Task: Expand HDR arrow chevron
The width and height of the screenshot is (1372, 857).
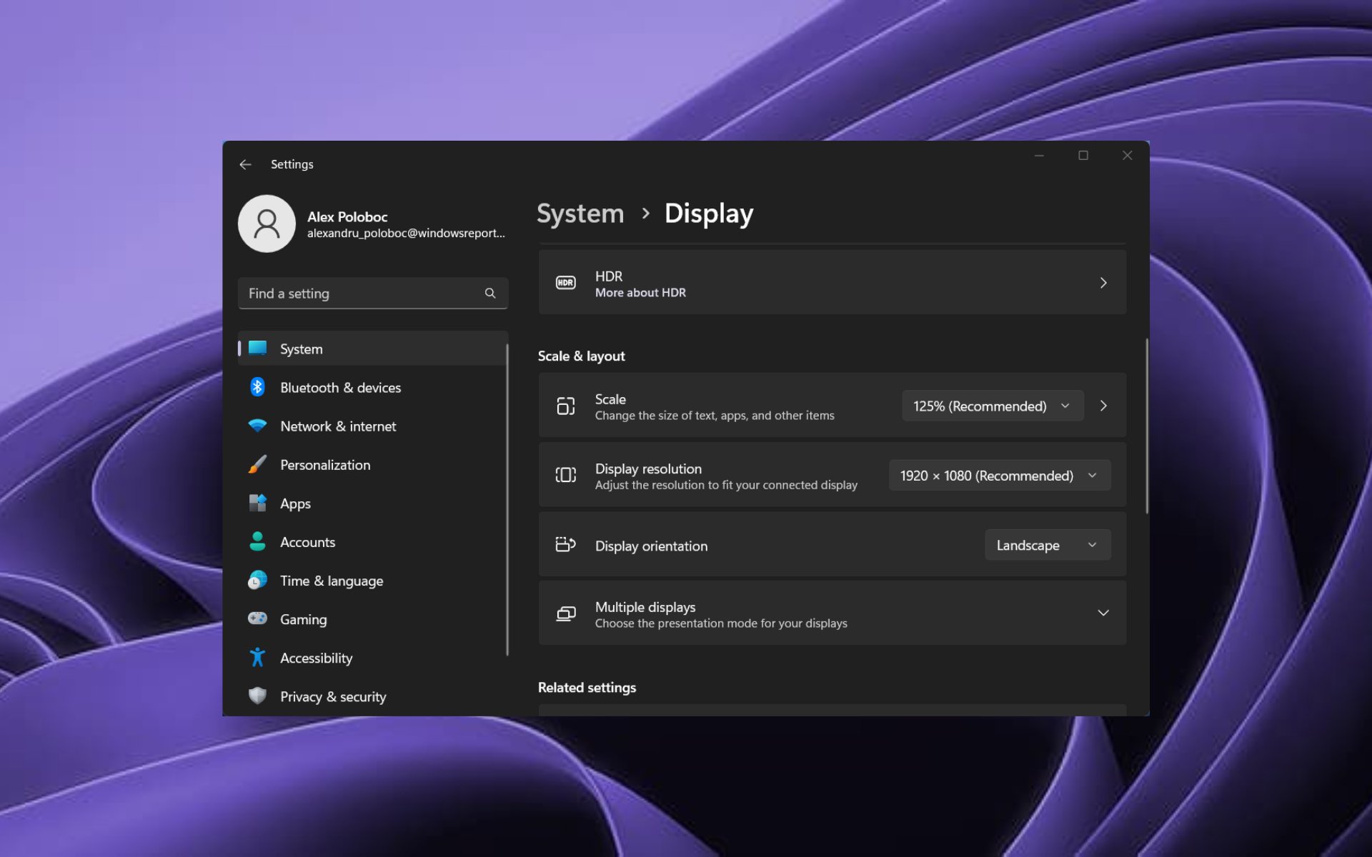Action: pos(1103,282)
